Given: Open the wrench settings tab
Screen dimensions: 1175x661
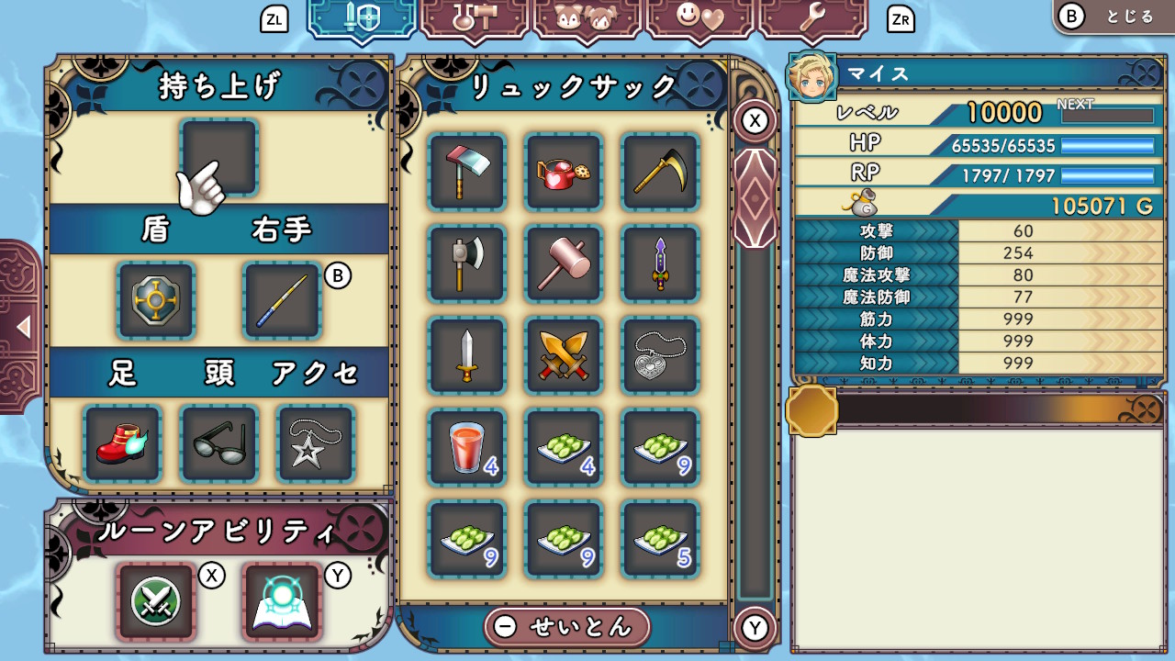Looking at the screenshot, I should [x=813, y=18].
